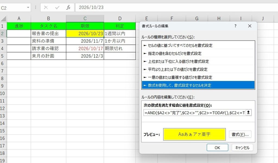This screenshot has height=163, width=278.
Task: Click empty progress cell A2
Action: point(19,33)
